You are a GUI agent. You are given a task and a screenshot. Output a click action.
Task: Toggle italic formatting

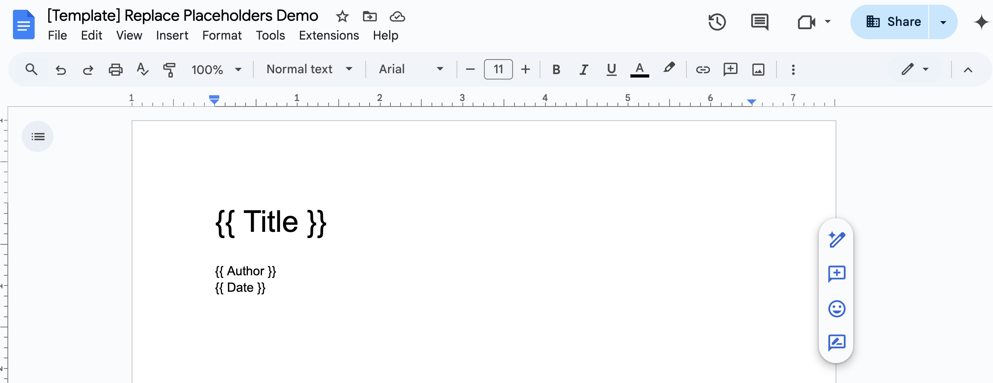(583, 70)
